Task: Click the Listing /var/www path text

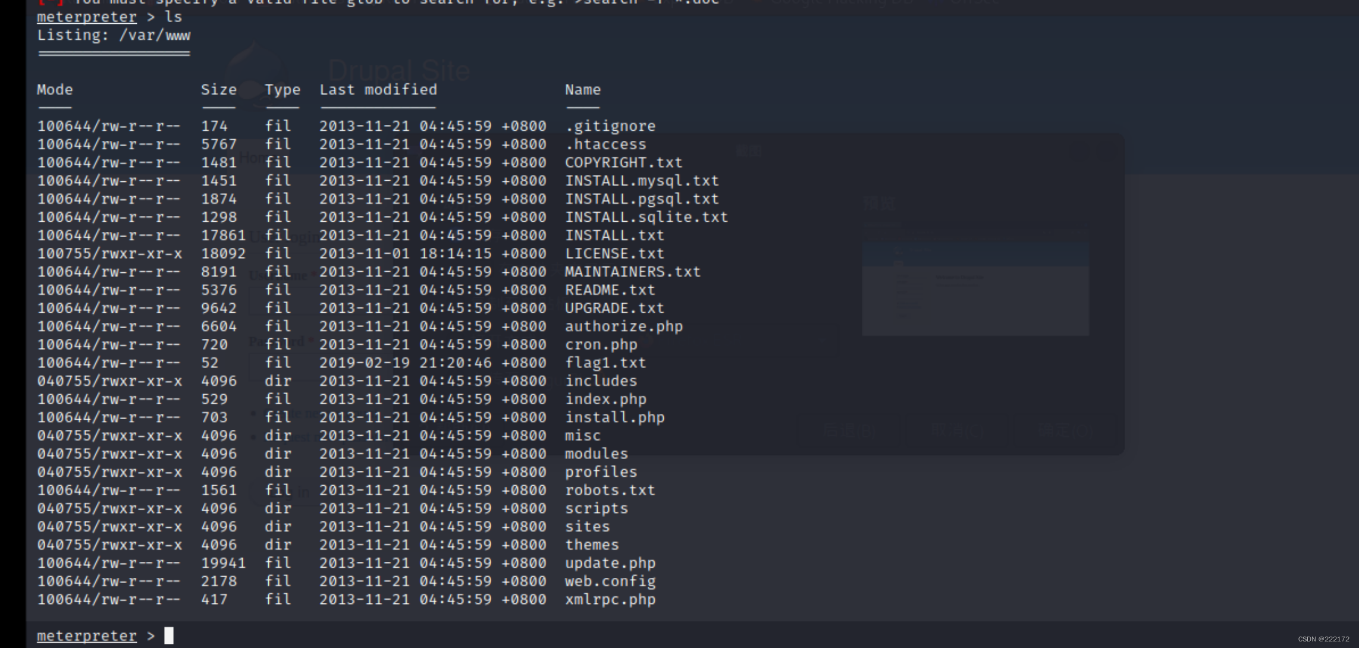Action: click(x=114, y=36)
